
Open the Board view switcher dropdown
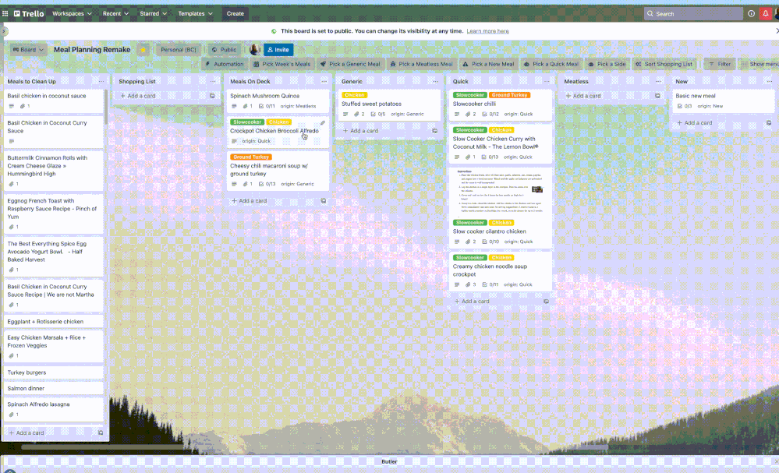click(x=30, y=48)
